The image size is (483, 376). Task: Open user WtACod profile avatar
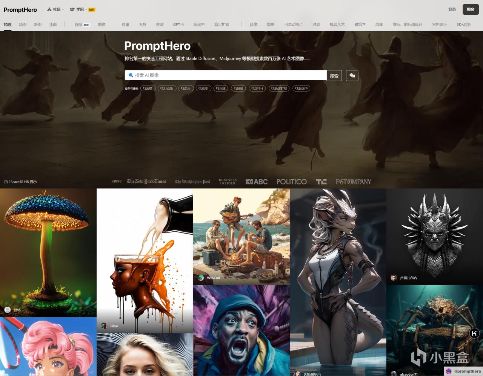click(201, 278)
